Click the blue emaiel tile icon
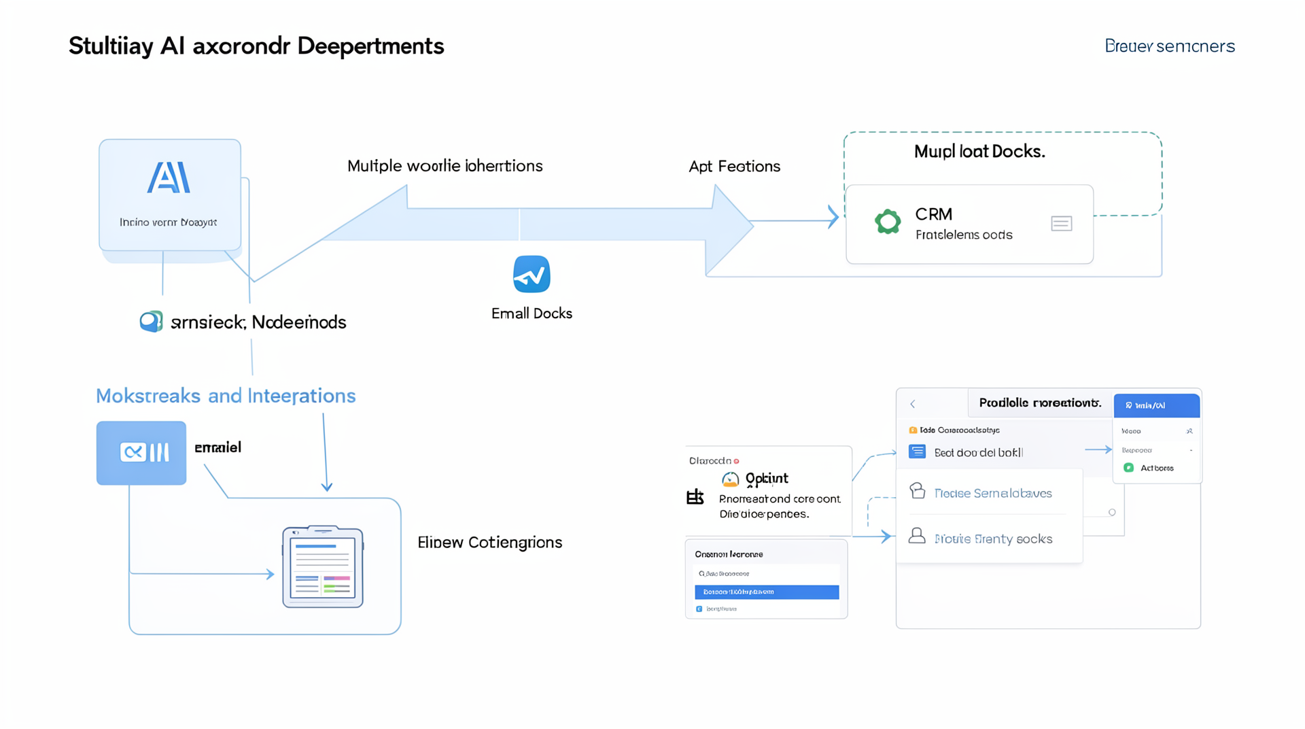 pos(141,453)
